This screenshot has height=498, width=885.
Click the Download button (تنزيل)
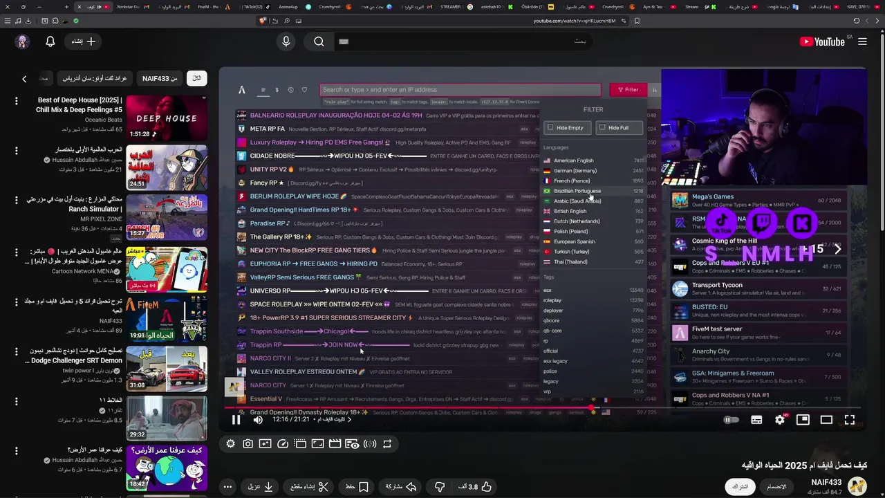[x=261, y=487]
